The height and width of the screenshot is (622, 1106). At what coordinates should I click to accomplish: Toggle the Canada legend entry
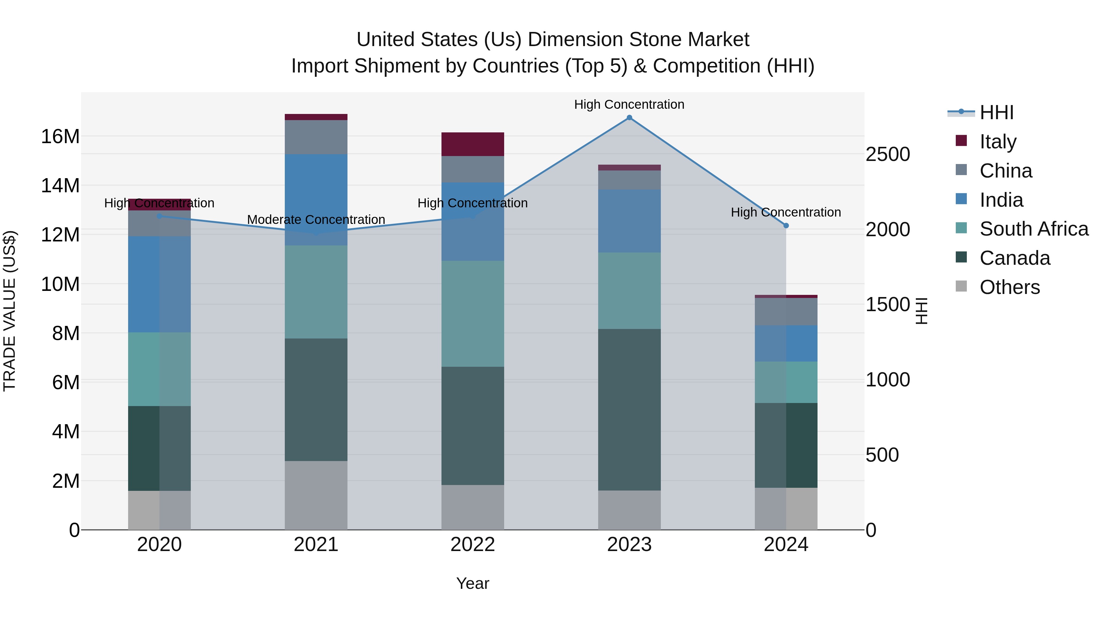click(1002, 258)
